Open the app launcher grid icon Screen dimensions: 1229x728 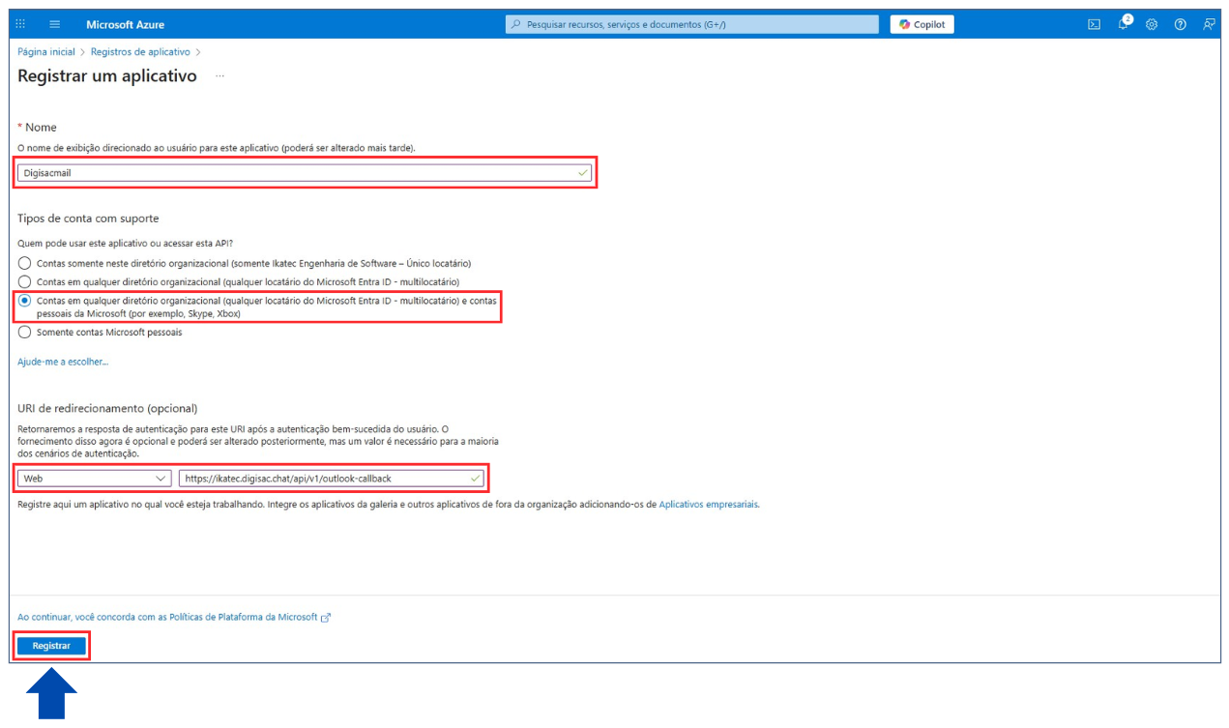pyautogui.click(x=20, y=24)
